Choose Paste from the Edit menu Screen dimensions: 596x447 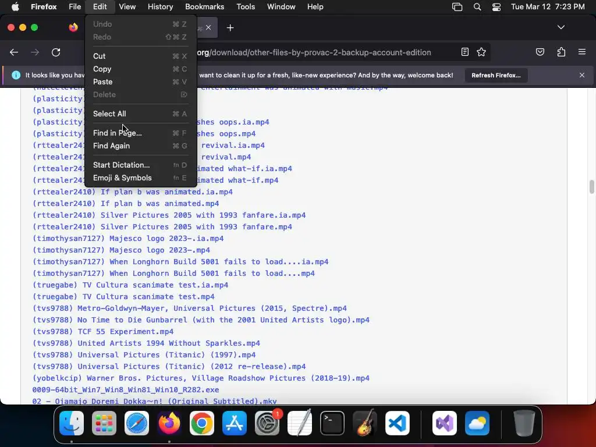point(141,81)
